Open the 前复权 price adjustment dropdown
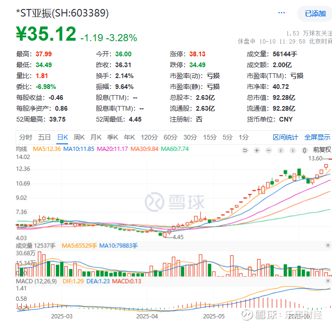 pyautogui.click(x=322, y=150)
